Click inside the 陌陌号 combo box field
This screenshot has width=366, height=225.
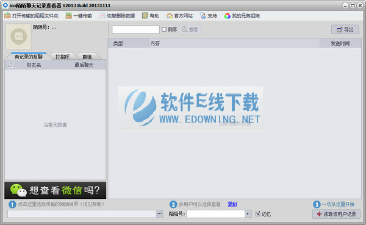click(216, 214)
